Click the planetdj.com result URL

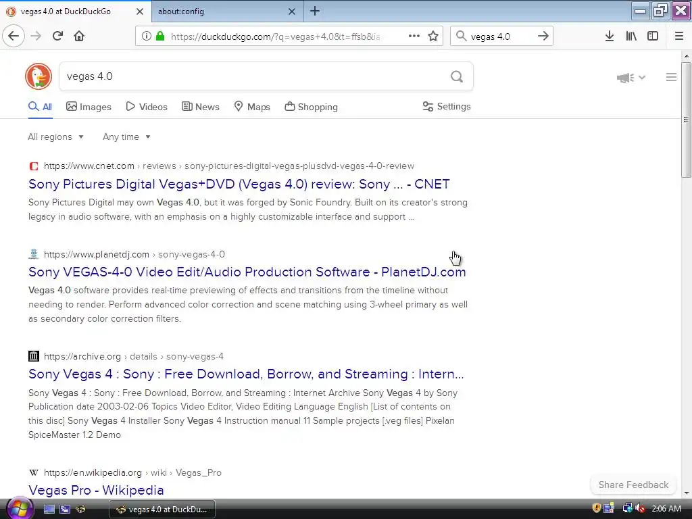coord(134,254)
